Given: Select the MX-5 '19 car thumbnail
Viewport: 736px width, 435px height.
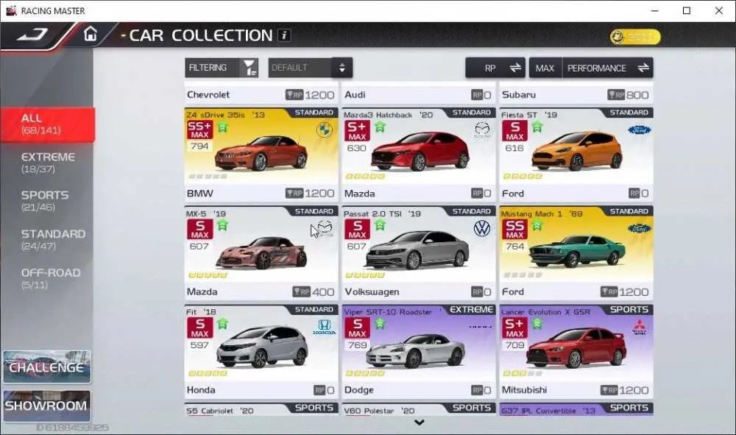Looking at the screenshot, I should 261,253.
